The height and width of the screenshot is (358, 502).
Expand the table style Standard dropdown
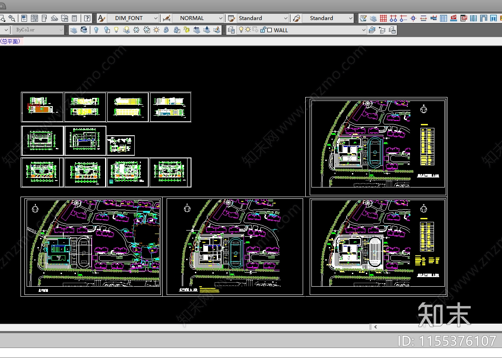[x=286, y=18]
